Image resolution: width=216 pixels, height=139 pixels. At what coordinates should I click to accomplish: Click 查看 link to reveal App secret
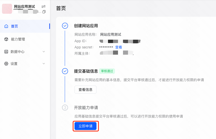tap(118, 47)
